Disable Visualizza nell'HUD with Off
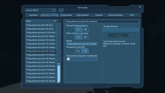The width and height of the screenshot is (165, 93). [85, 51]
